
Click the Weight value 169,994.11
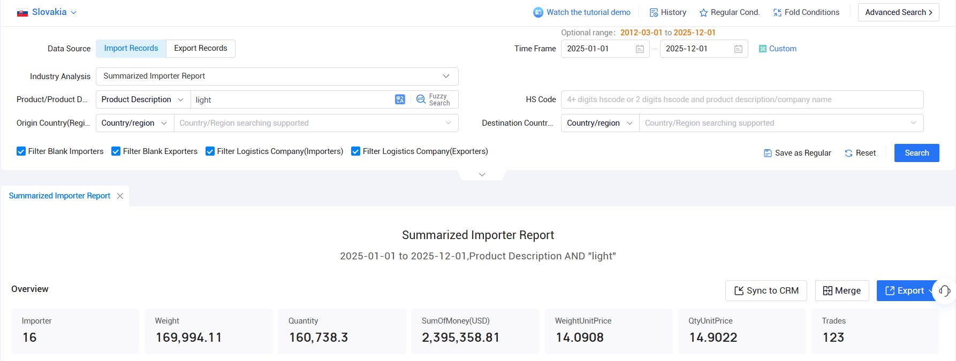pyautogui.click(x=188, y=337)
